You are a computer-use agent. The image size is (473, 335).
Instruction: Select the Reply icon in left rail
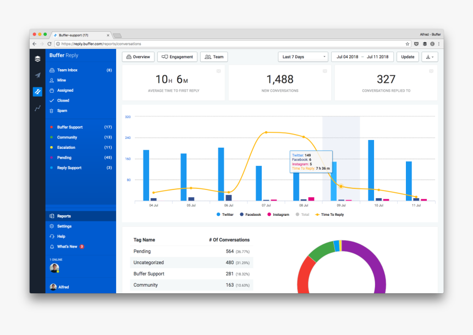[38, 92]
